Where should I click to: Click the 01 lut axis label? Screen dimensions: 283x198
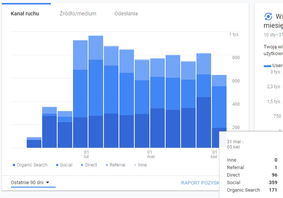(86, 154)
